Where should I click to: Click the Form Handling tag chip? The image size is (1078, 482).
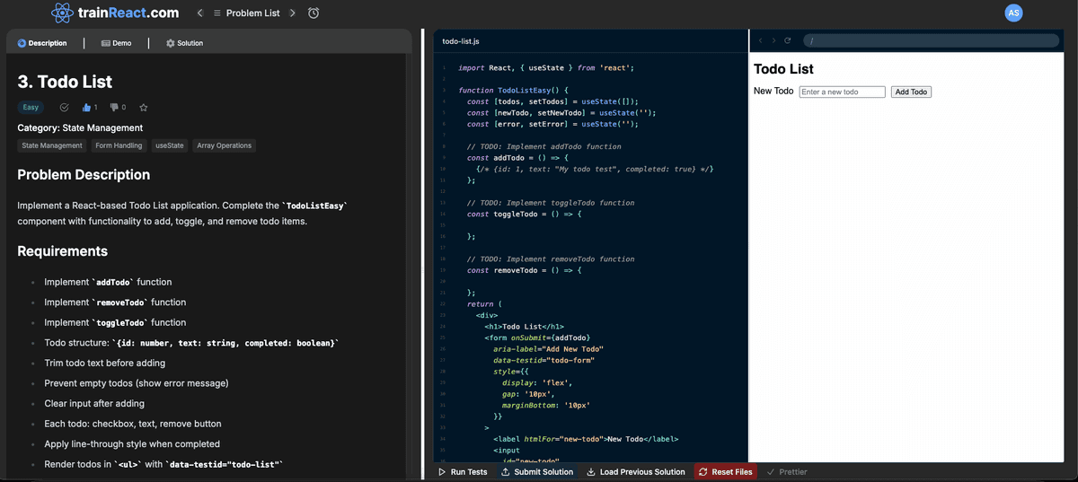[x=119, y=145]
